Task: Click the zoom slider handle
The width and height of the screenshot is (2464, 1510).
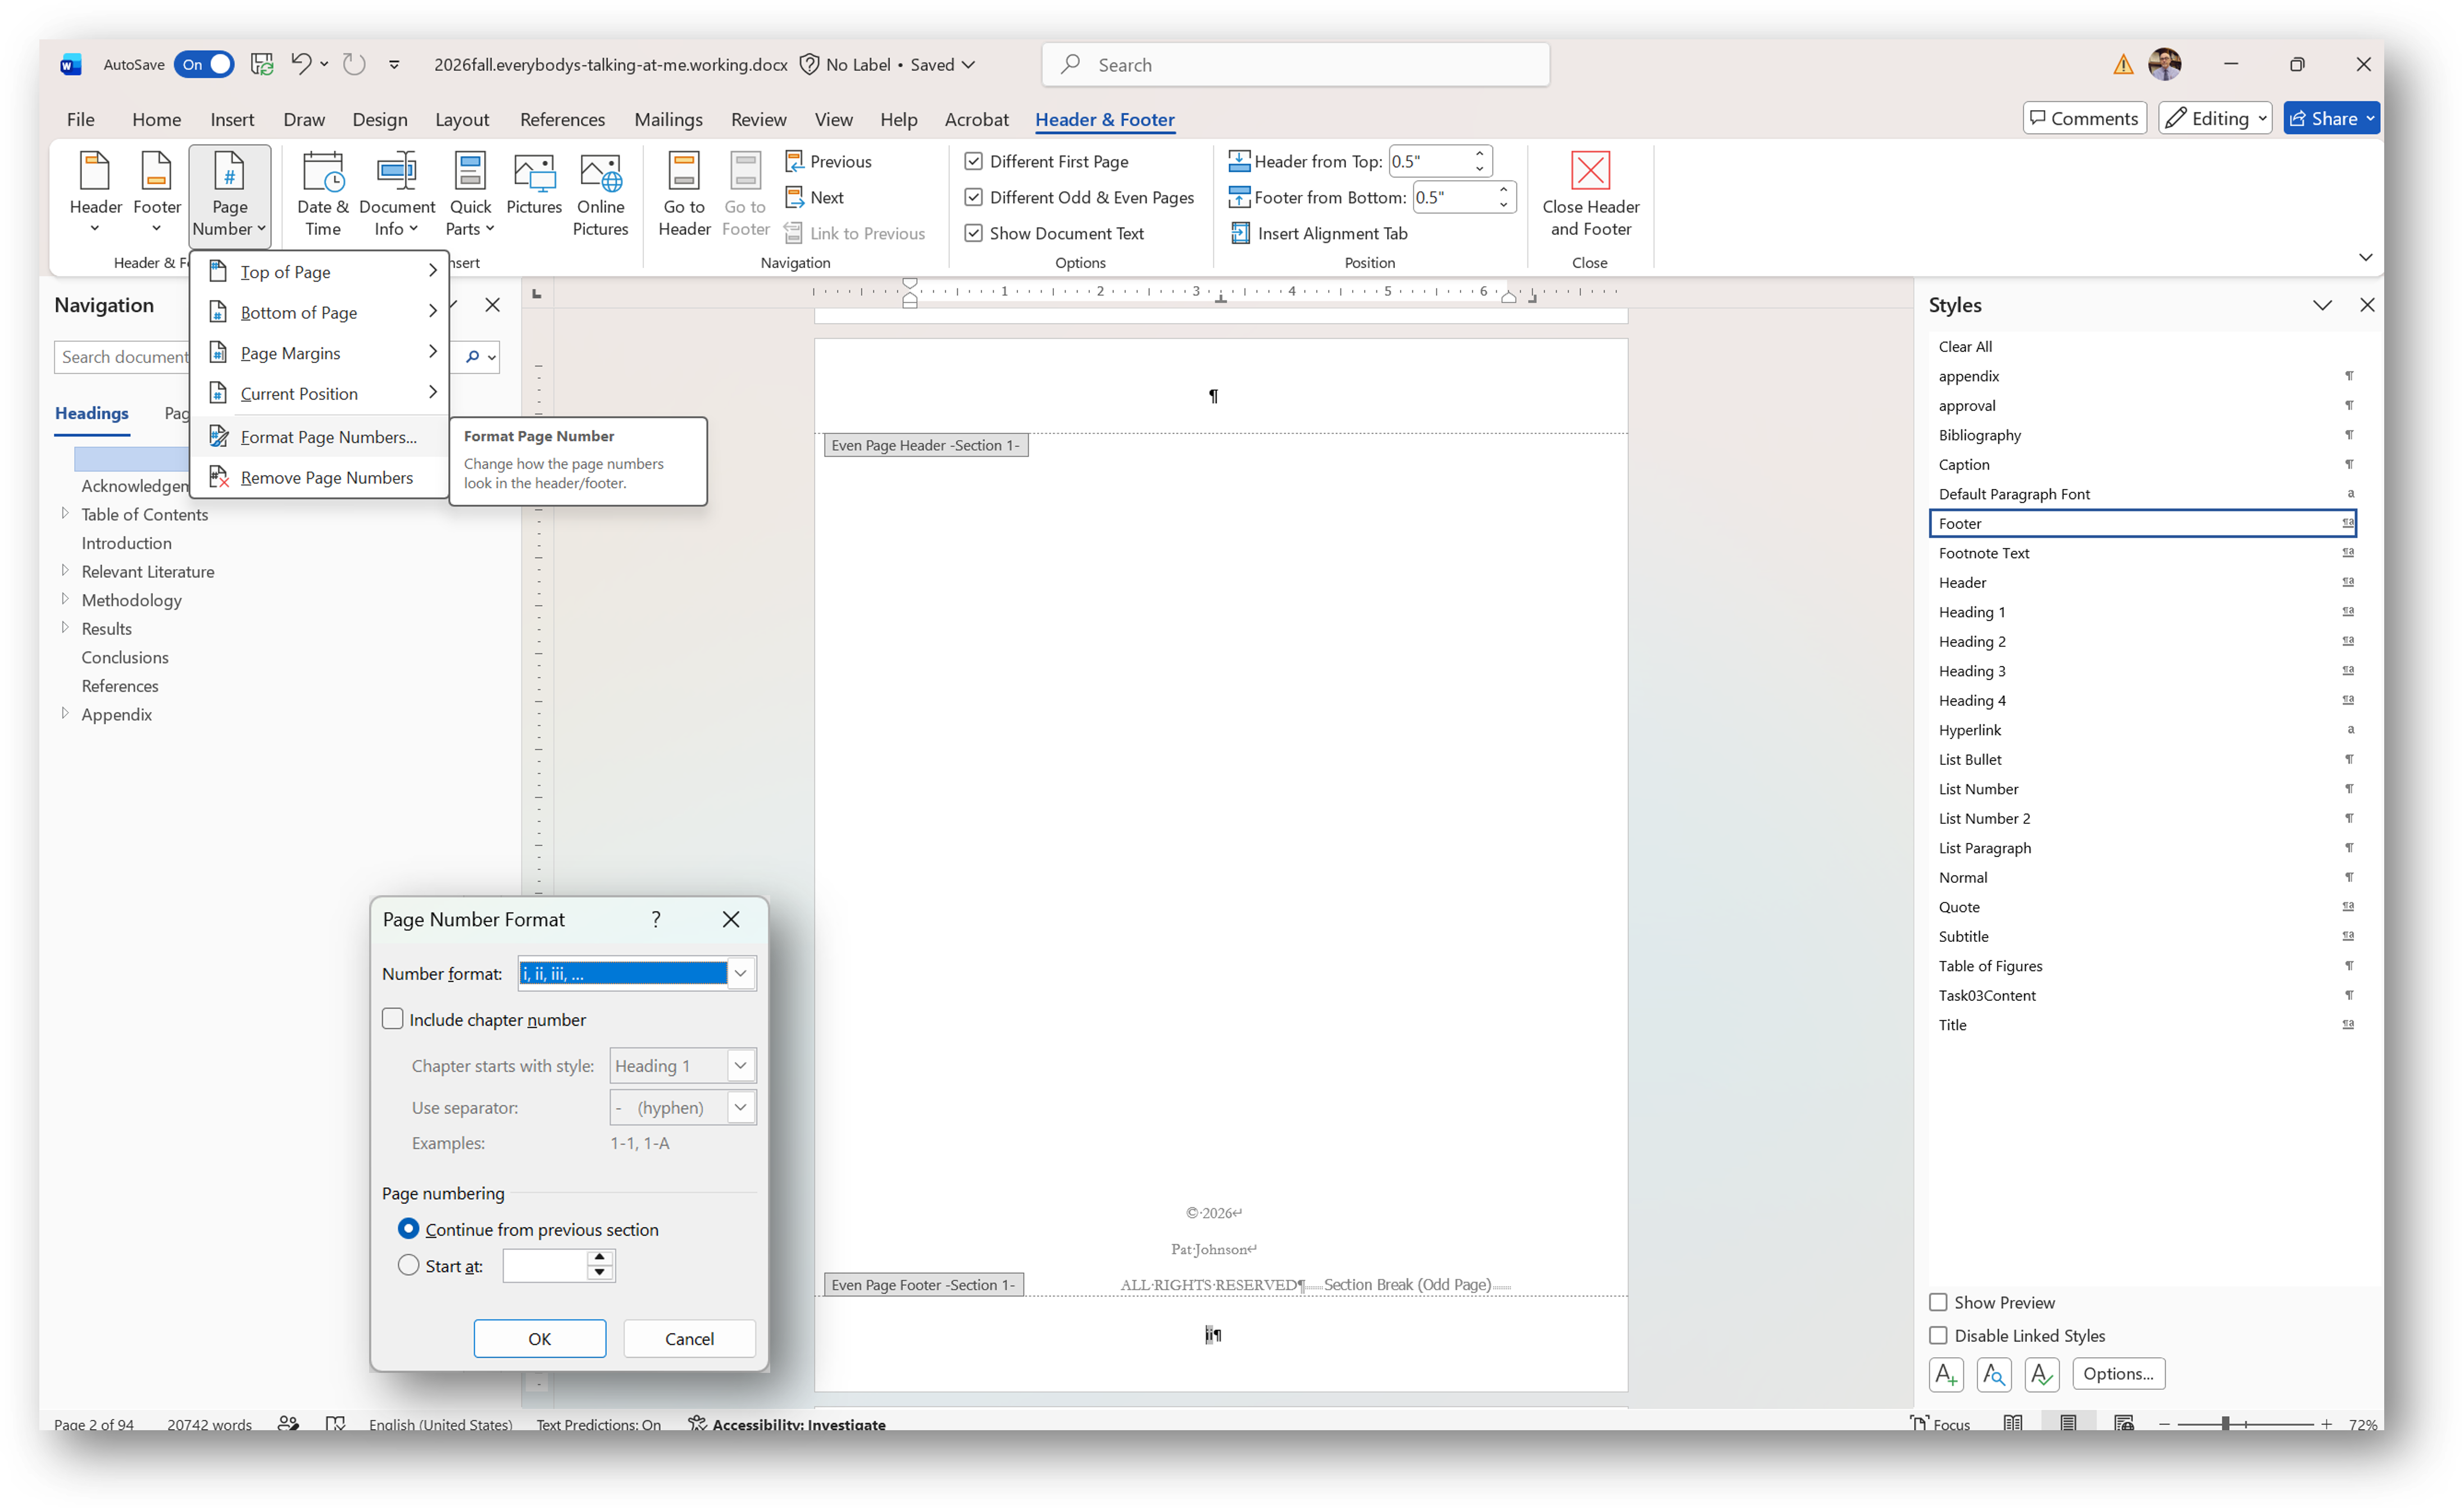Action: coord(2225,1424)
